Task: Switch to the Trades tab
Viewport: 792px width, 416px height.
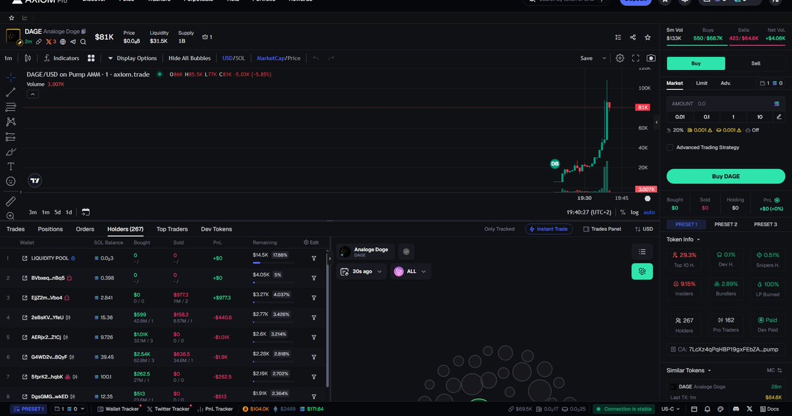Action: point(15,229)
